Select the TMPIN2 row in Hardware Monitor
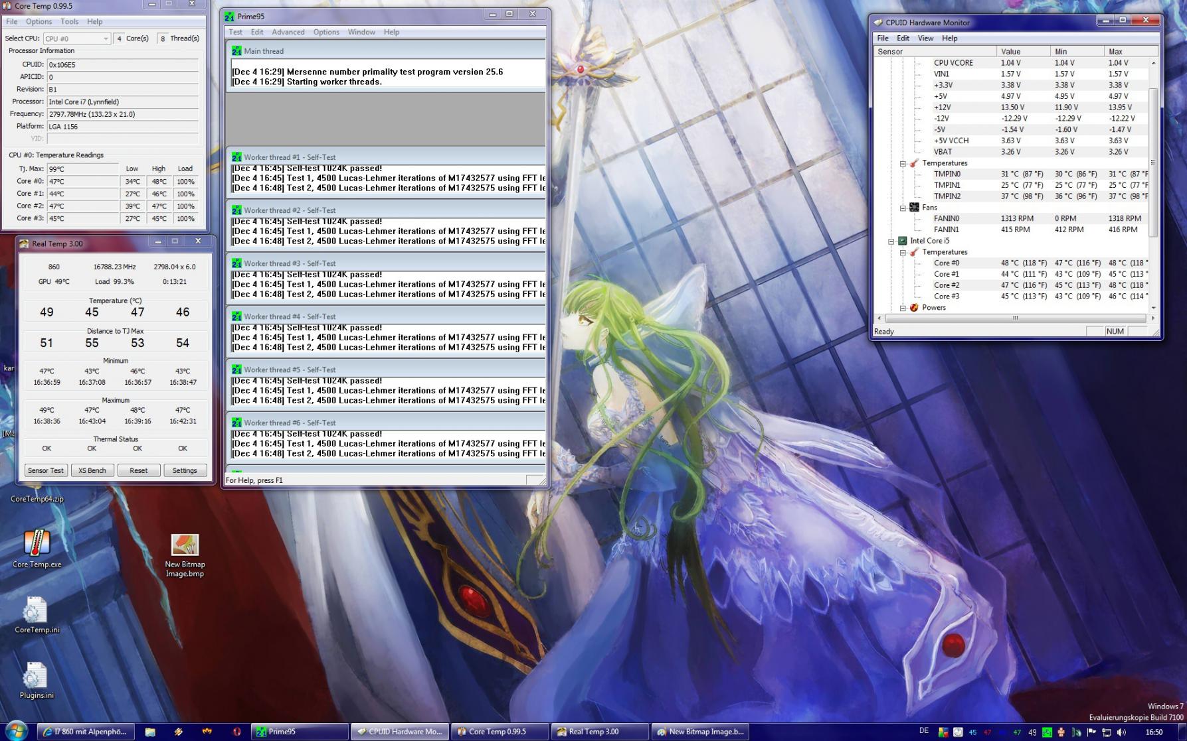The image size is (1187, 741). point(1012,196)
